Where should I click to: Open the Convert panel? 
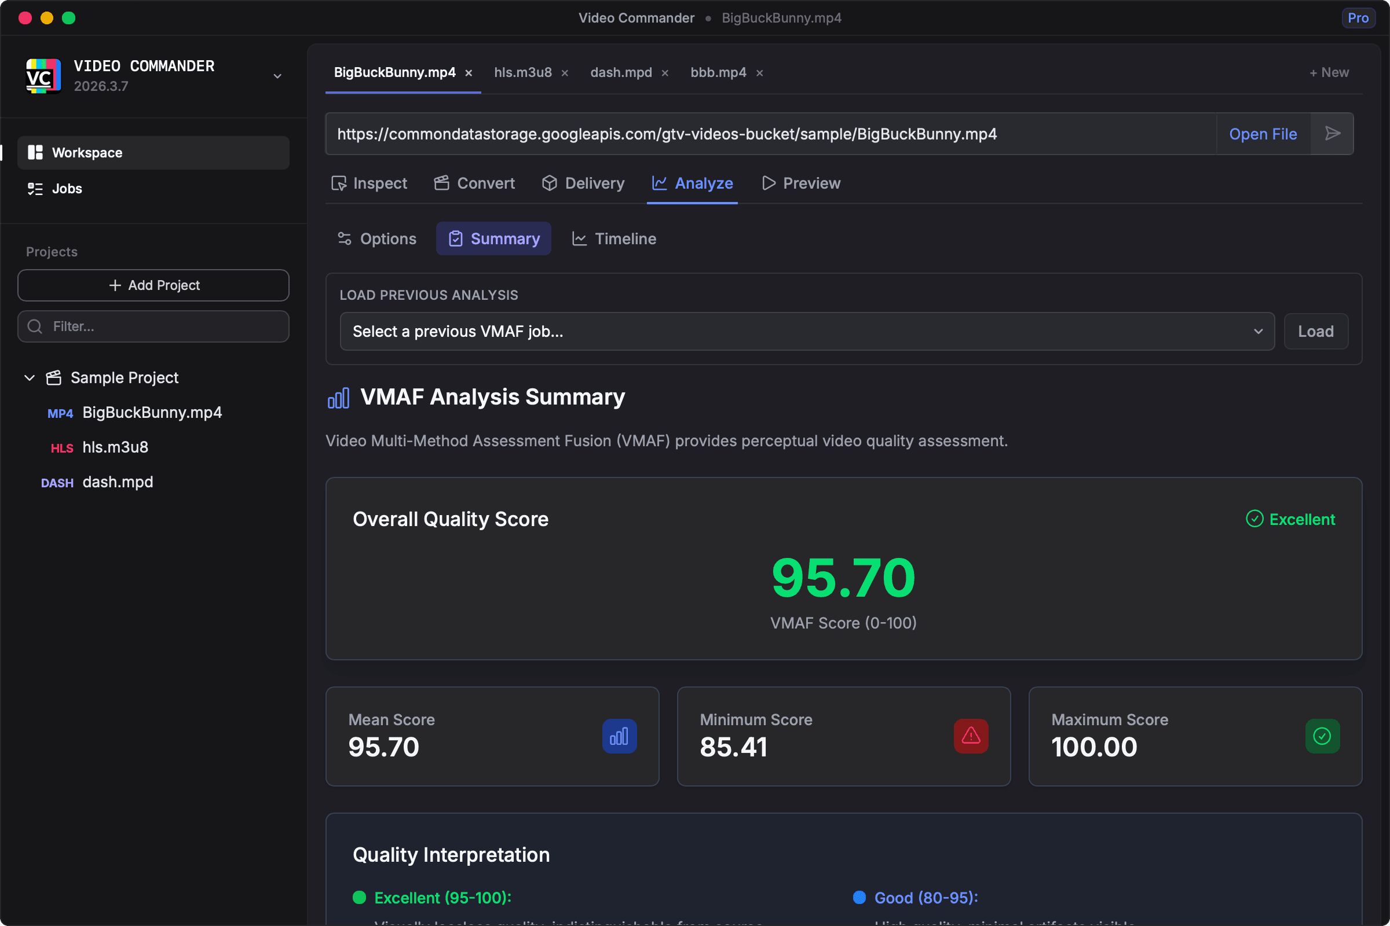tap(474, 183)
